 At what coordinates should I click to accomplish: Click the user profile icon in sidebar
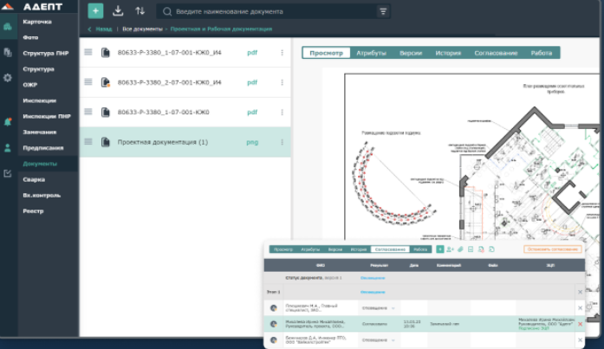[8, 148]
